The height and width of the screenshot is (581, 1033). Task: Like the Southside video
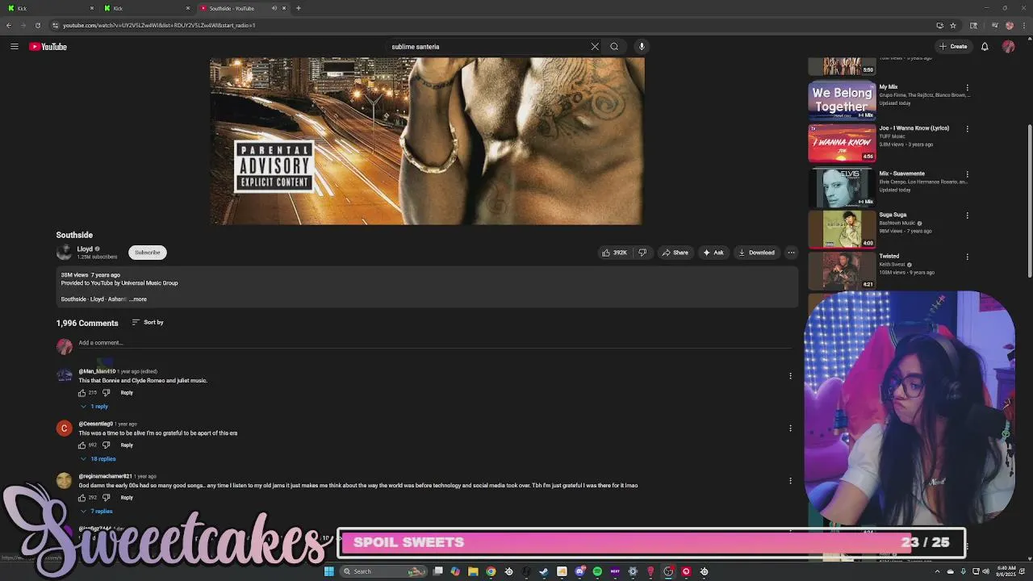click(614, 253)
